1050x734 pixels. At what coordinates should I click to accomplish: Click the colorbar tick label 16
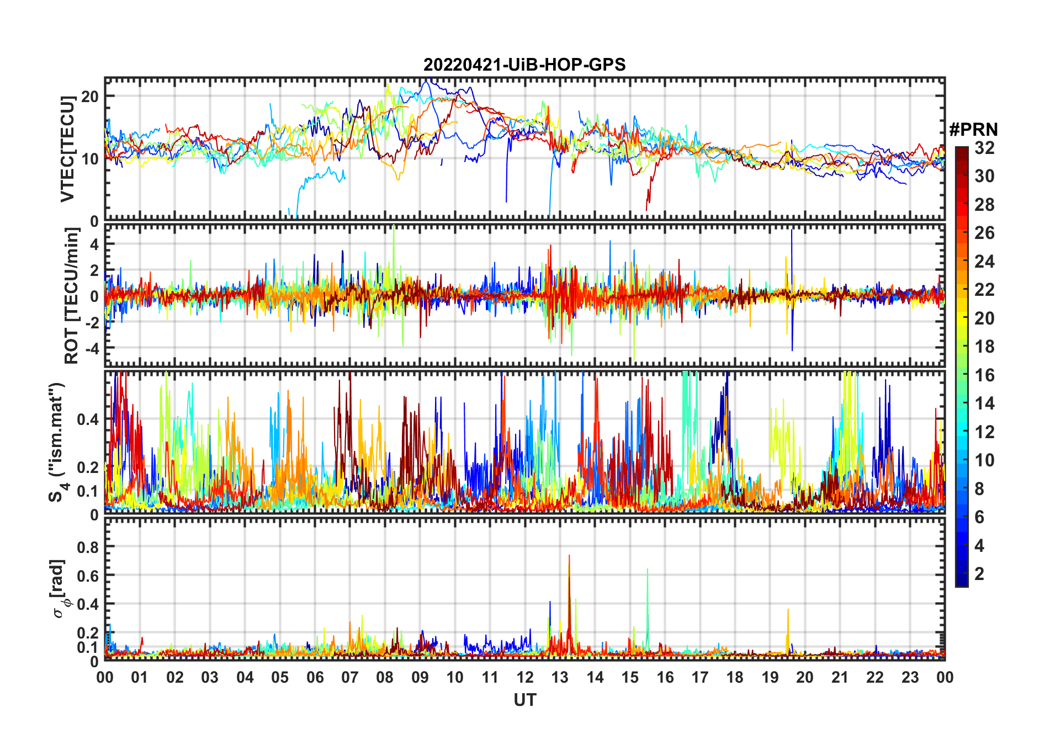point(984,375)
